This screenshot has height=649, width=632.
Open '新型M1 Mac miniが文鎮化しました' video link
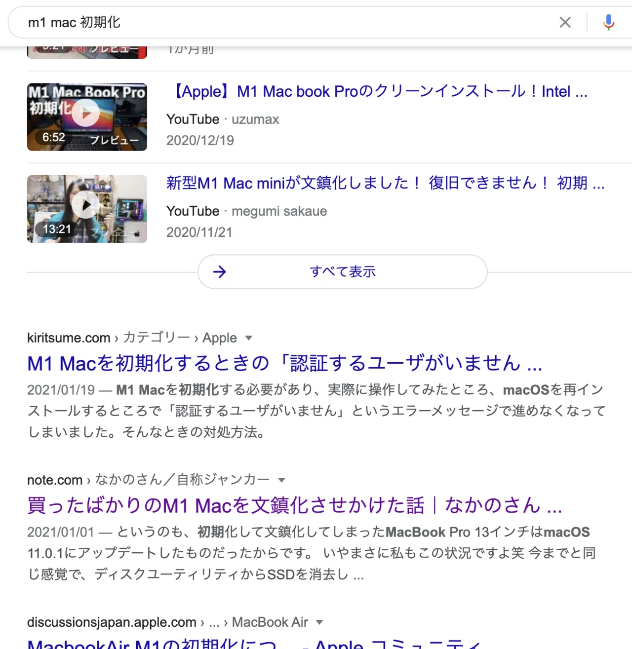tap(385, 183)
